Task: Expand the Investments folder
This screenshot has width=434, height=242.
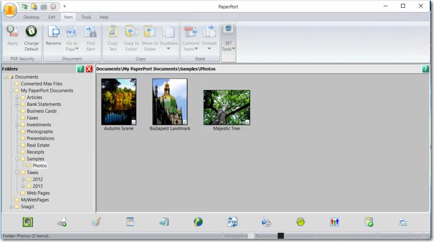Action: pyautogui.click(x=17, y=125)
